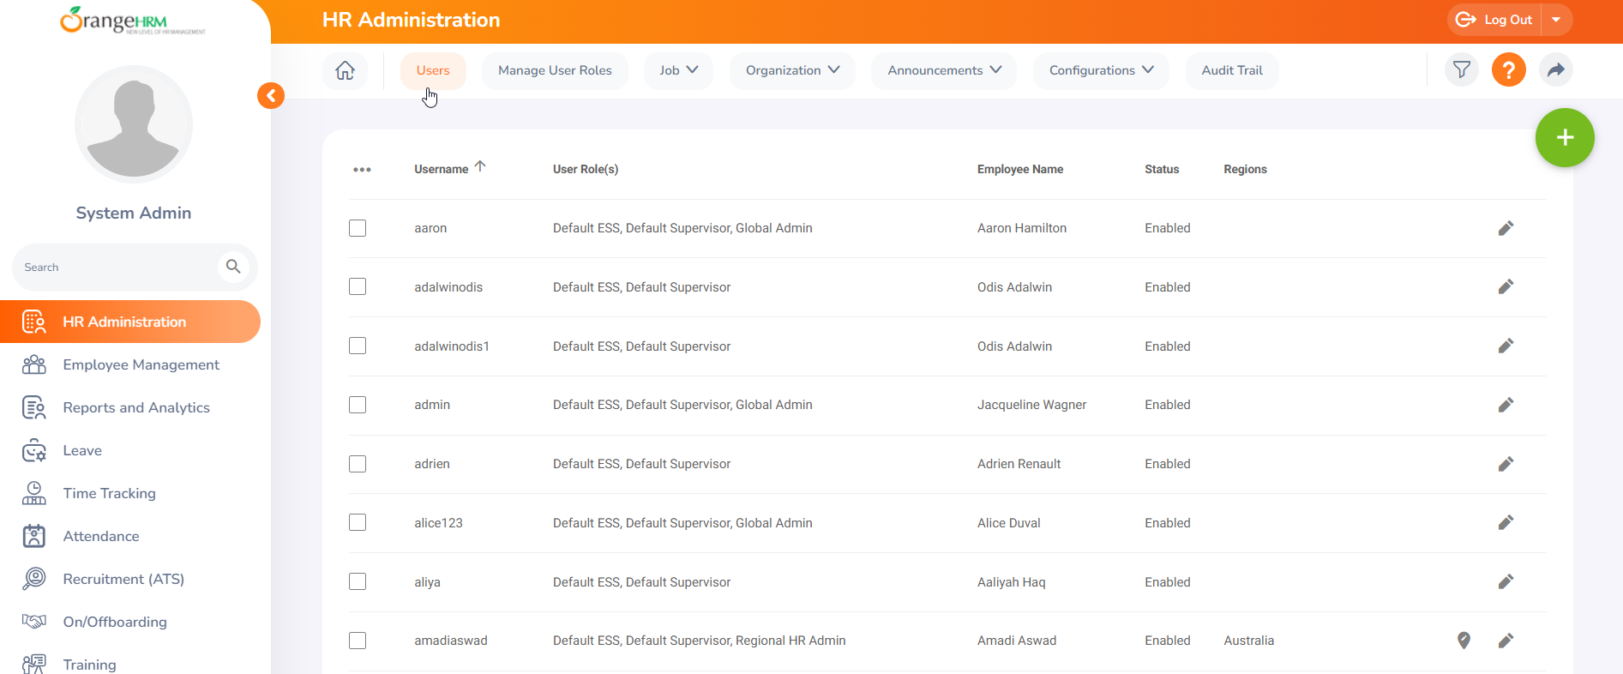Image resolution: width=1623 pixels, height=674 pixels.
Task: Tick the checkbox next to alice123
Action: click(x=358, y=523)
